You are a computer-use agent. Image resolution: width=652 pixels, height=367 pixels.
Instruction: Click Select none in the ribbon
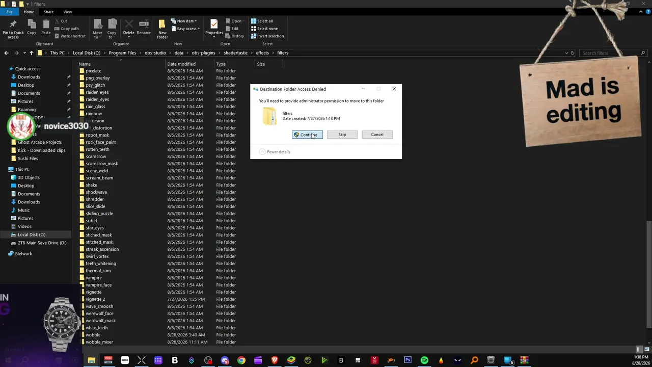(264, 29)
